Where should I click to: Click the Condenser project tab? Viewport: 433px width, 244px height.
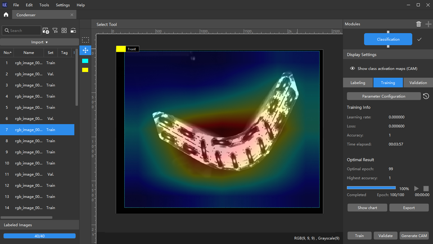[44, 15]
